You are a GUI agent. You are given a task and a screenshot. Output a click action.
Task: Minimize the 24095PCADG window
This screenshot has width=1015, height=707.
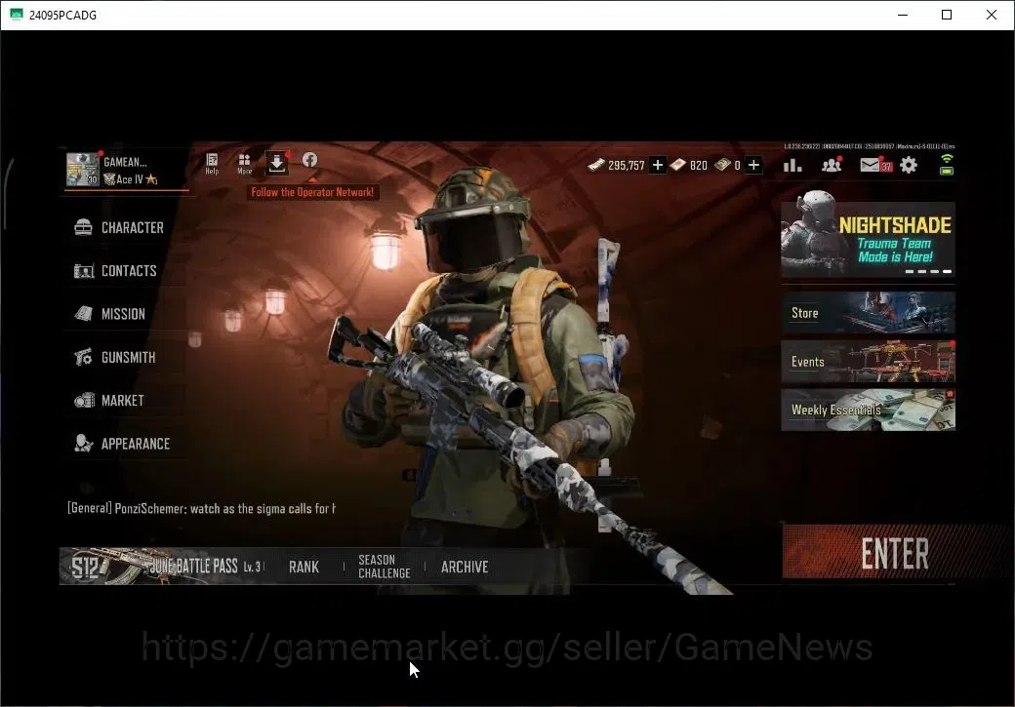pos(903,15)
